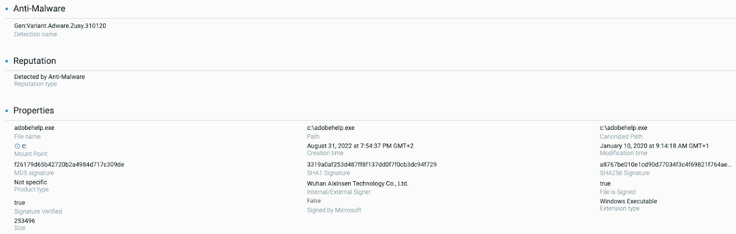
Task: Select the Properties section heading
Action: pyautogui.click(x=34, y=111)
